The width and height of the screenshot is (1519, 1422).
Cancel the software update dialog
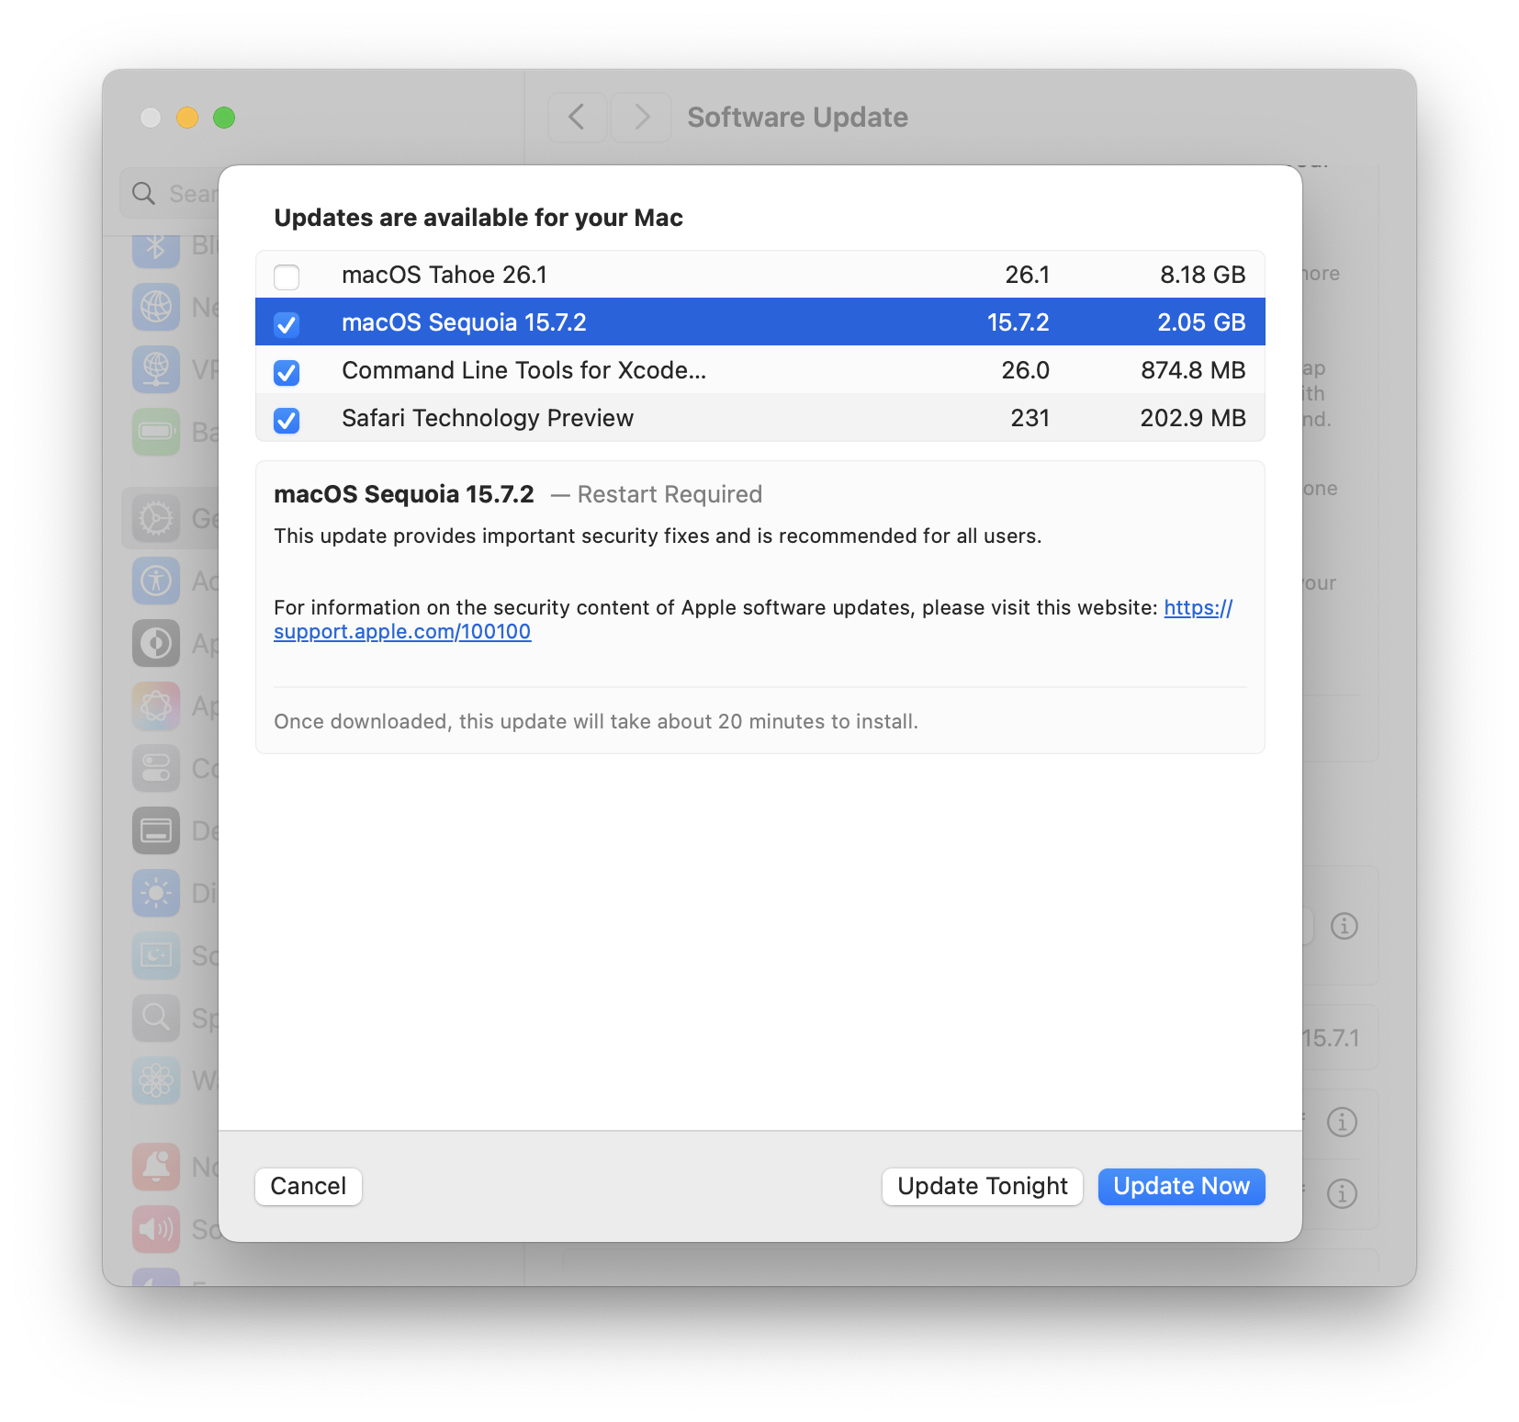[x=308, y=1186]
